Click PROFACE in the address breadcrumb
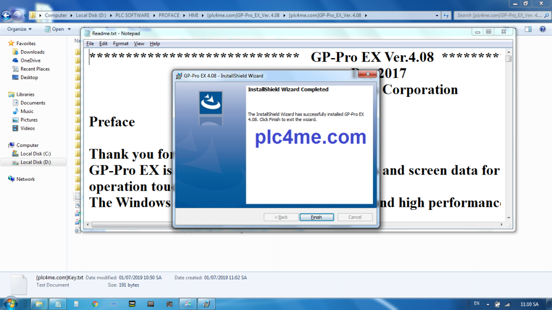552x310 pixels. [169, 16]
